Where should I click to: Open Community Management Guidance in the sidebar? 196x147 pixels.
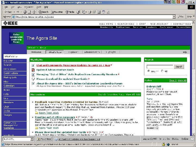[x=11, y=125]
